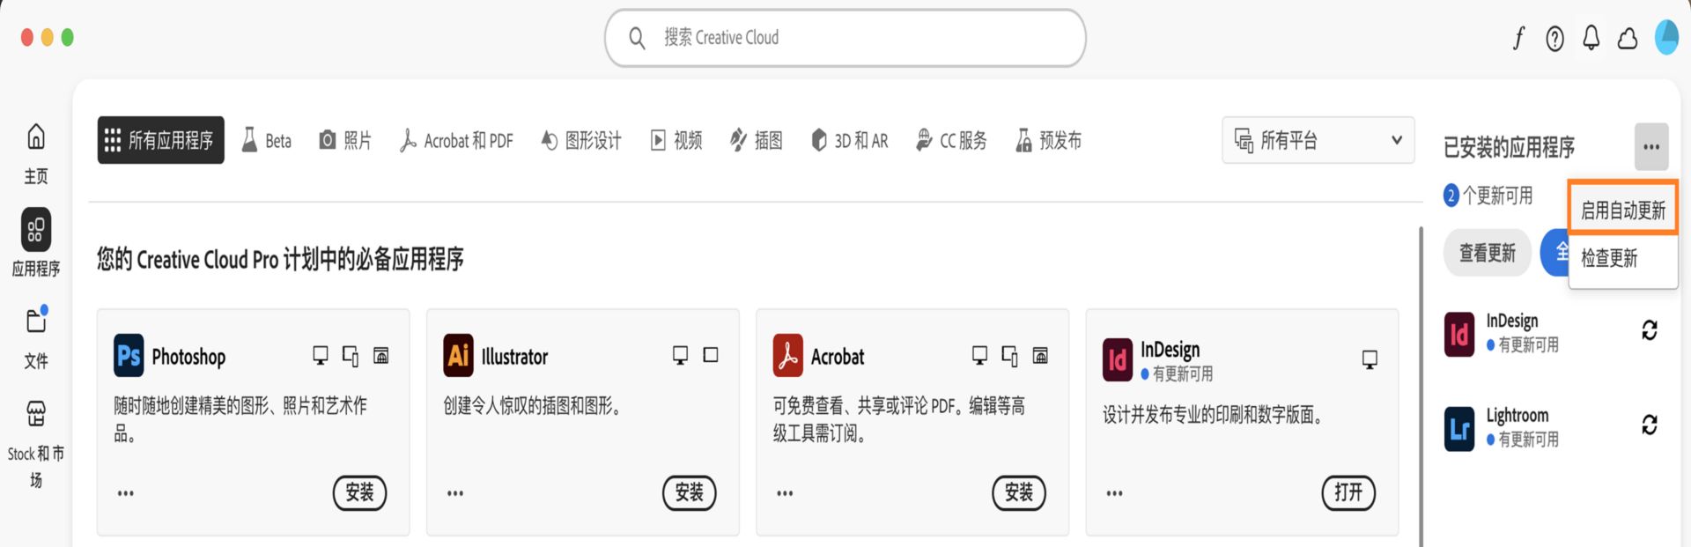Click the blue update all button
Image resolution: width=1691 pixels, height=547 pixels.
(1554, 253)
